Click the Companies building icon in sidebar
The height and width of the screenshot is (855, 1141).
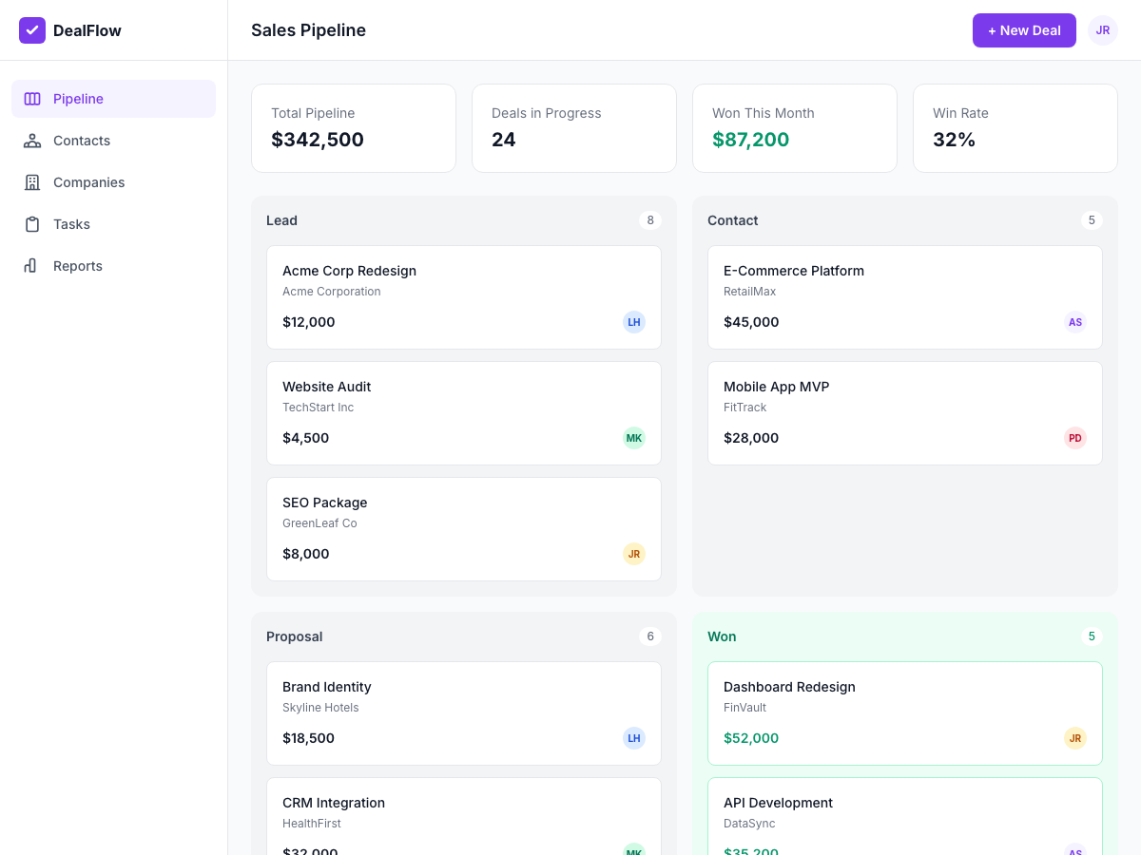tap(32, 182)
